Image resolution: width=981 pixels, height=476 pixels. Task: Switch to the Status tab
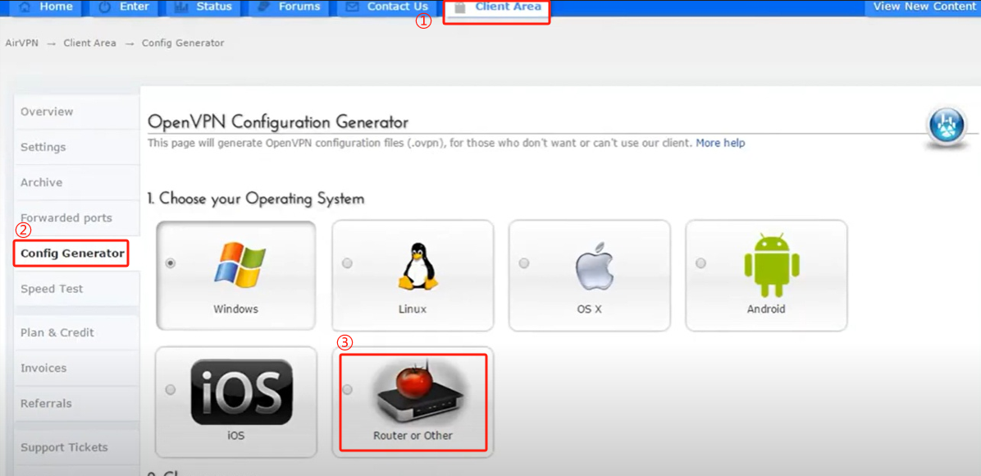[x=203, y=7]
